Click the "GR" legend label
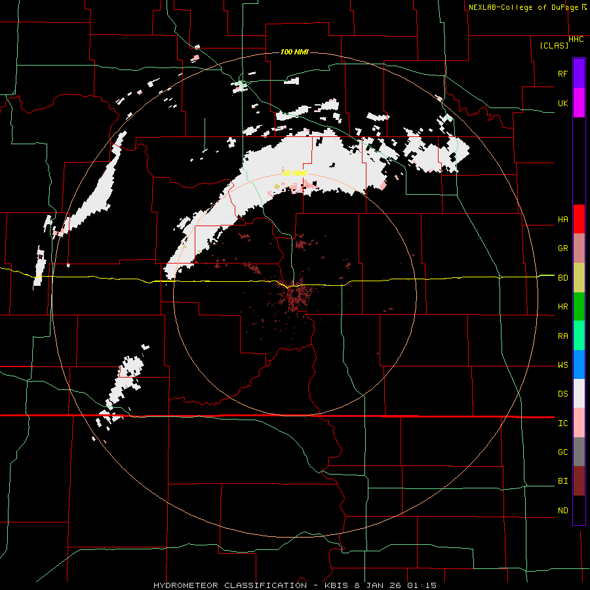590x590 pixels. coord(562,248)
